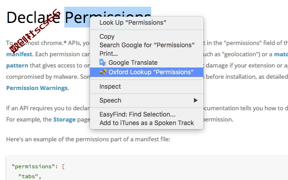Select Search Google for "Permissions"
This screenshot has height=180, width=288.
pyautogui.click(x=147, y=45)
